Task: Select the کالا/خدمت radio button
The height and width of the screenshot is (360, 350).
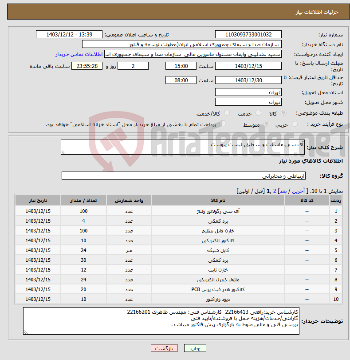Action: point(227,113)
